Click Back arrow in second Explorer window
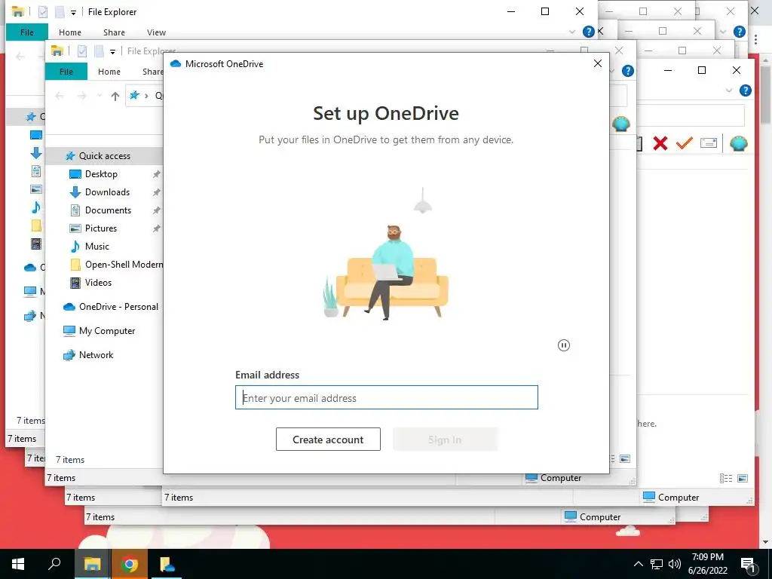Screen dimensions: 772x579 [x=60, y=96]
